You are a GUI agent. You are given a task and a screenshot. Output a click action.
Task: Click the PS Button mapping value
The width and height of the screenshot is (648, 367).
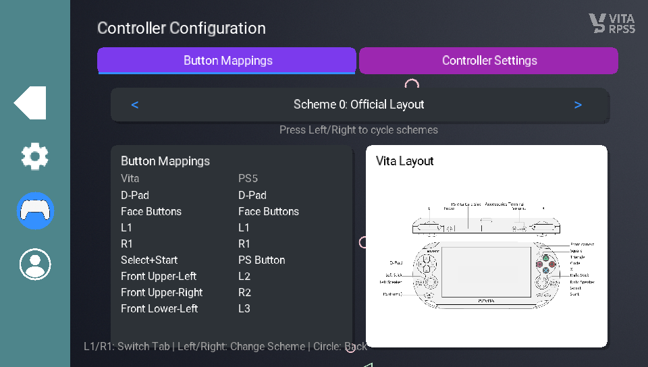261,260
